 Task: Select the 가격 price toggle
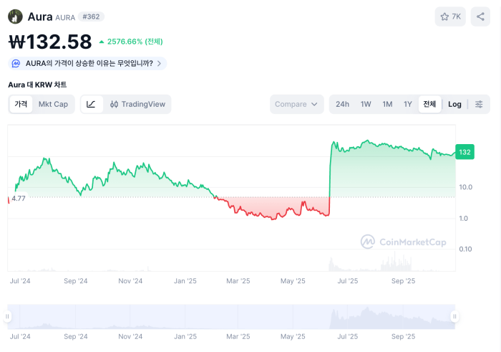click(x=21, y=104)
